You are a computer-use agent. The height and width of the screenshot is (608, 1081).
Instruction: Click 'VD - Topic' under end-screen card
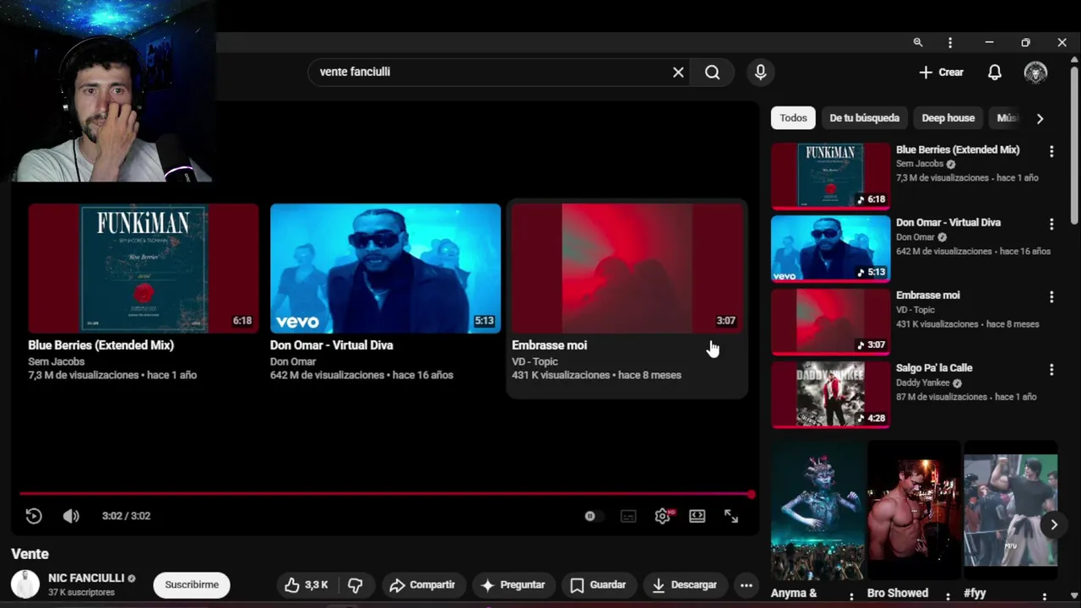point(535,361)
